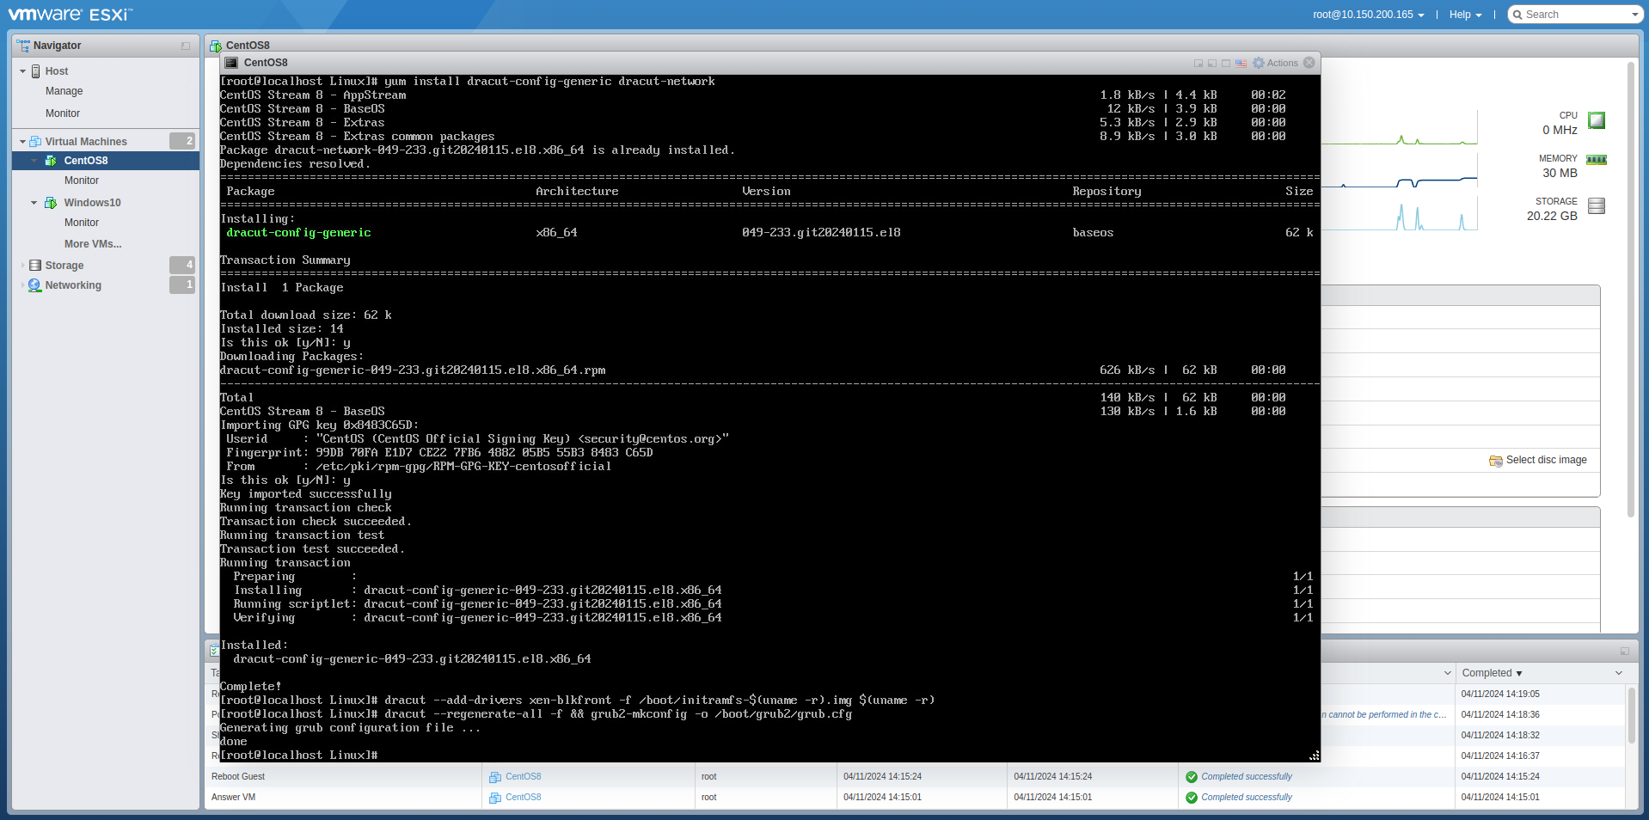Click the console resize grip
The width and height of the screenshot is (1649, 820).
pos(1315,756)
